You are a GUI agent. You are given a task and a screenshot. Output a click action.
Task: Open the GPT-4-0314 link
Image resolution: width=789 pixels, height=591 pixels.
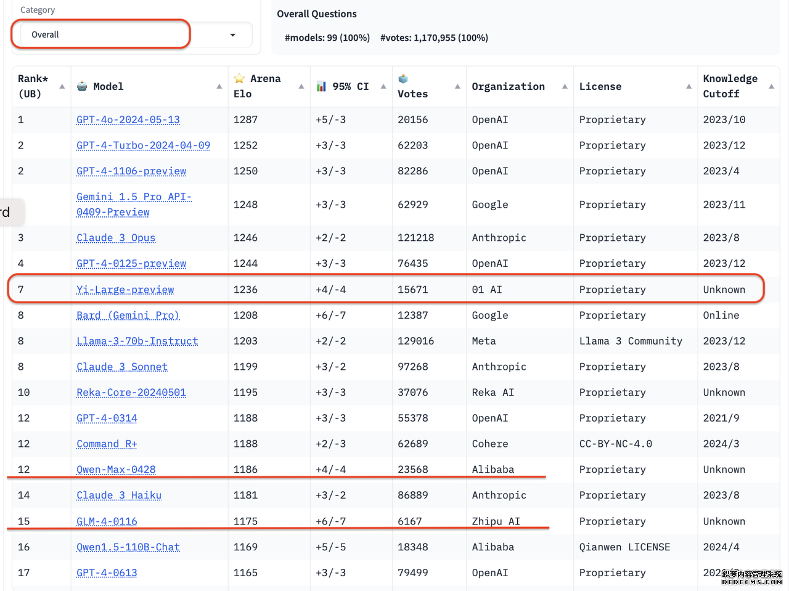tap(107, 418)
